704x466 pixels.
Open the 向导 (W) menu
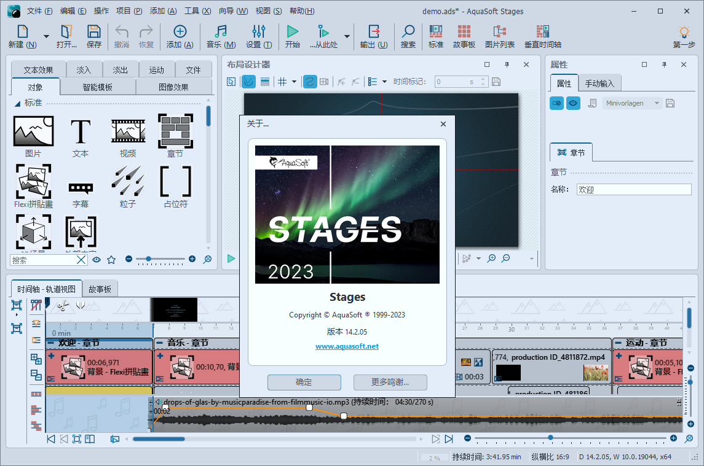coord(233,11)
